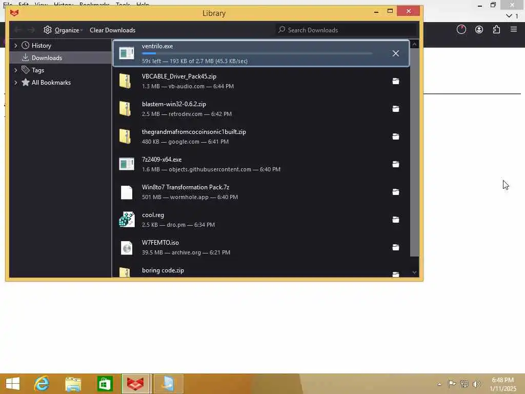
Task: Click the downloads list scrollbar thumb
Action: [x=414, y=153]
